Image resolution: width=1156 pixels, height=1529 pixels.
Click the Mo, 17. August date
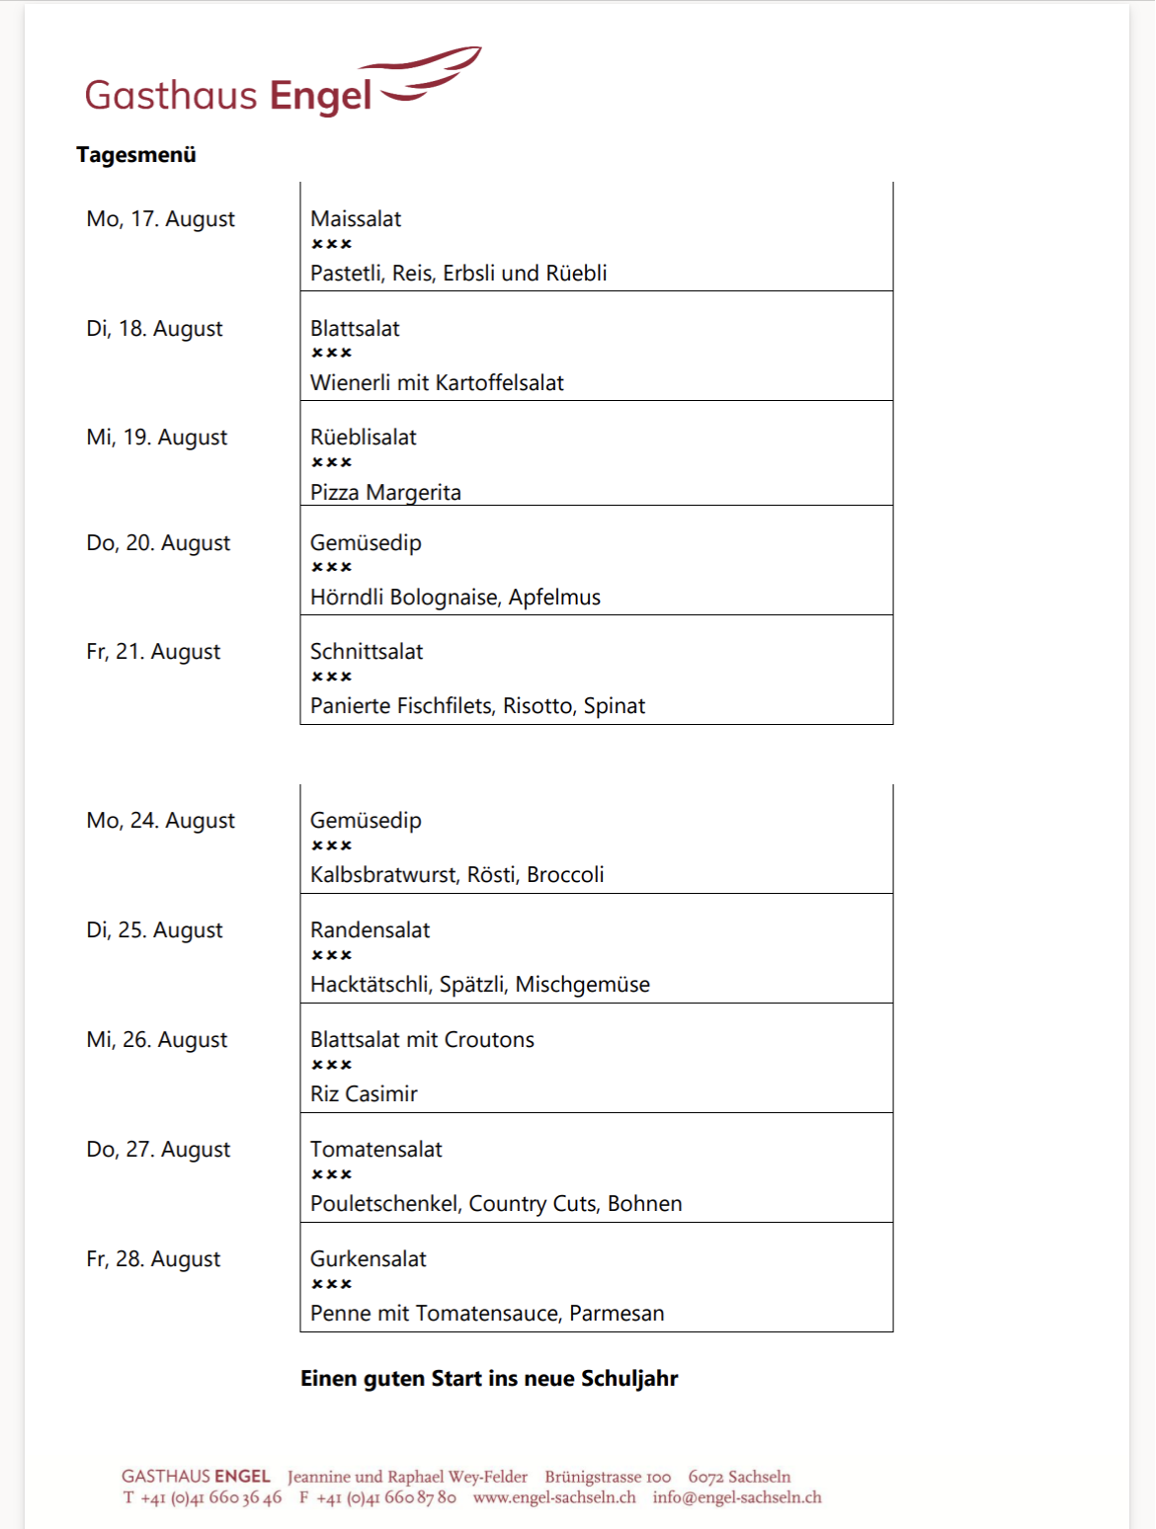[x=161, y=219]
